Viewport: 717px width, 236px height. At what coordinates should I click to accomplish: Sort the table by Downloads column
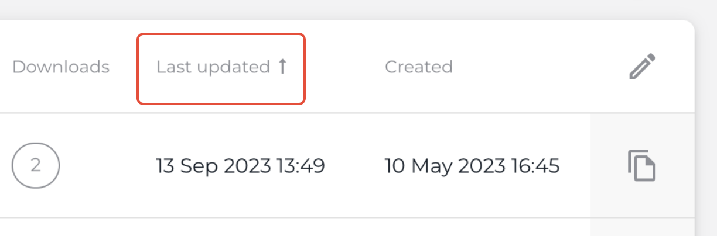(61, 67)
